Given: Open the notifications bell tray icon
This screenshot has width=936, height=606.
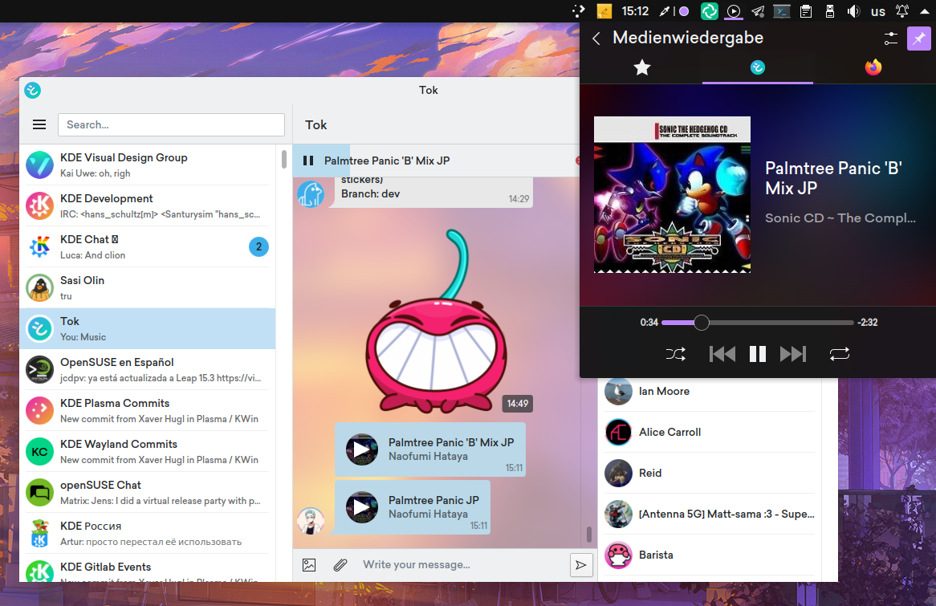Looking at the screenshot, I should (x=902, y=10).
